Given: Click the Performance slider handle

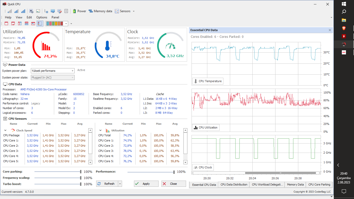Looking at the screenshot, I should (x=174, y=172).
